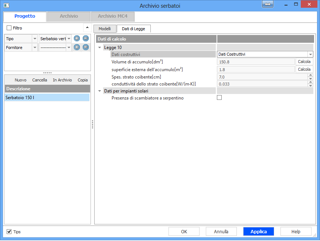Image resolution: width=320 pixels, height=241 pixels.
Task: Open the Serbatoio vert type dropdown
Action: [69, 39]
